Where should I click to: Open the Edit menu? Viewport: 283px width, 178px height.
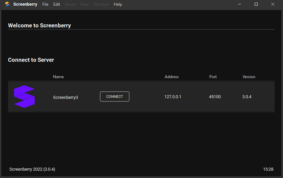tap(56, 4)
